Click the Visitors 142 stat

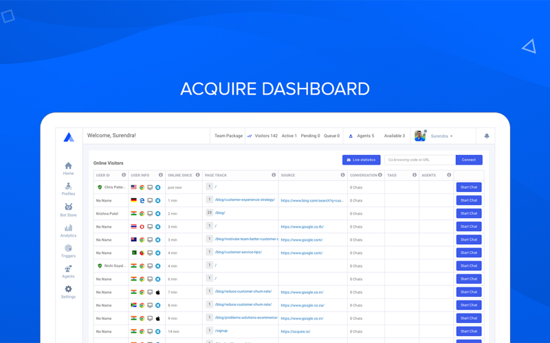[x=266, y=136]
